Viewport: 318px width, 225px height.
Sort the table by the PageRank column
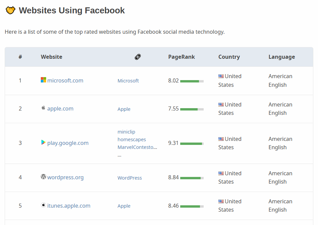click(182, 57)
